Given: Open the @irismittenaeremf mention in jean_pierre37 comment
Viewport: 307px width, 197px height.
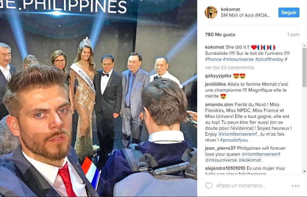Looking at the screenshot, I should click(x=261, y=154).
